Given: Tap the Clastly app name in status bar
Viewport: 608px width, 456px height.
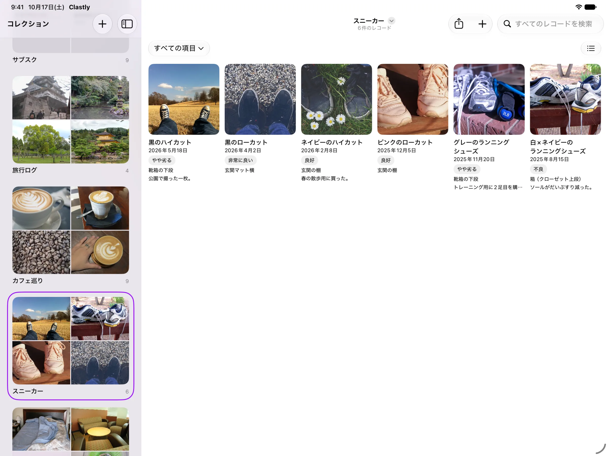Looking at the screenshot, I should point(80,7).
